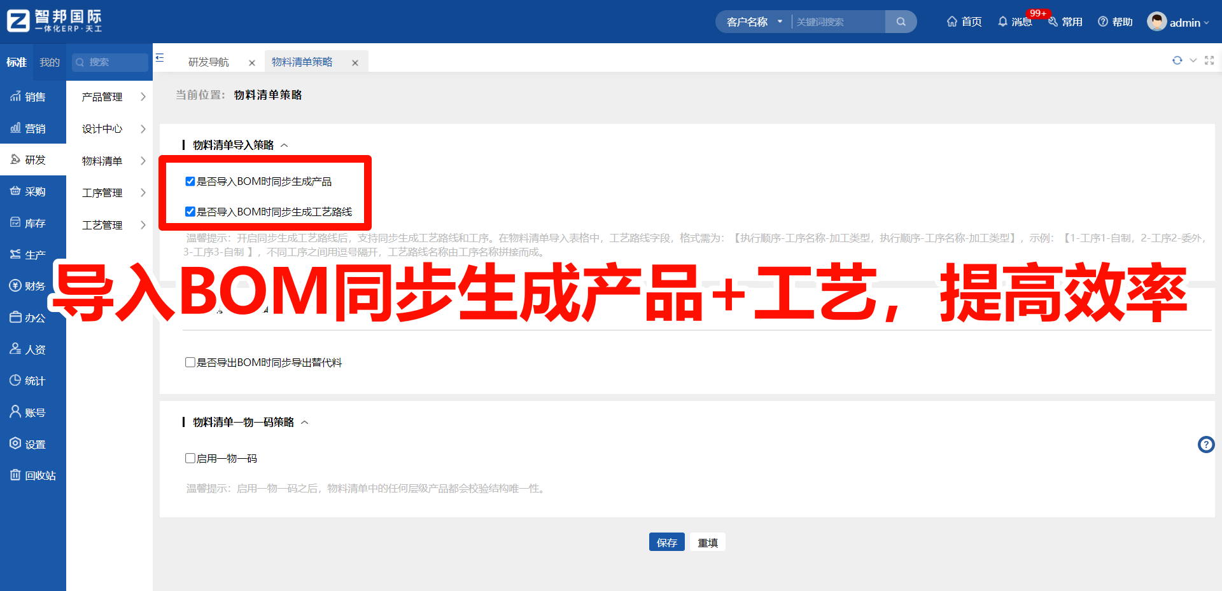Select the 生产 (Production) module icon
This screenshot has width=1222, height=591.
(33, 254)
